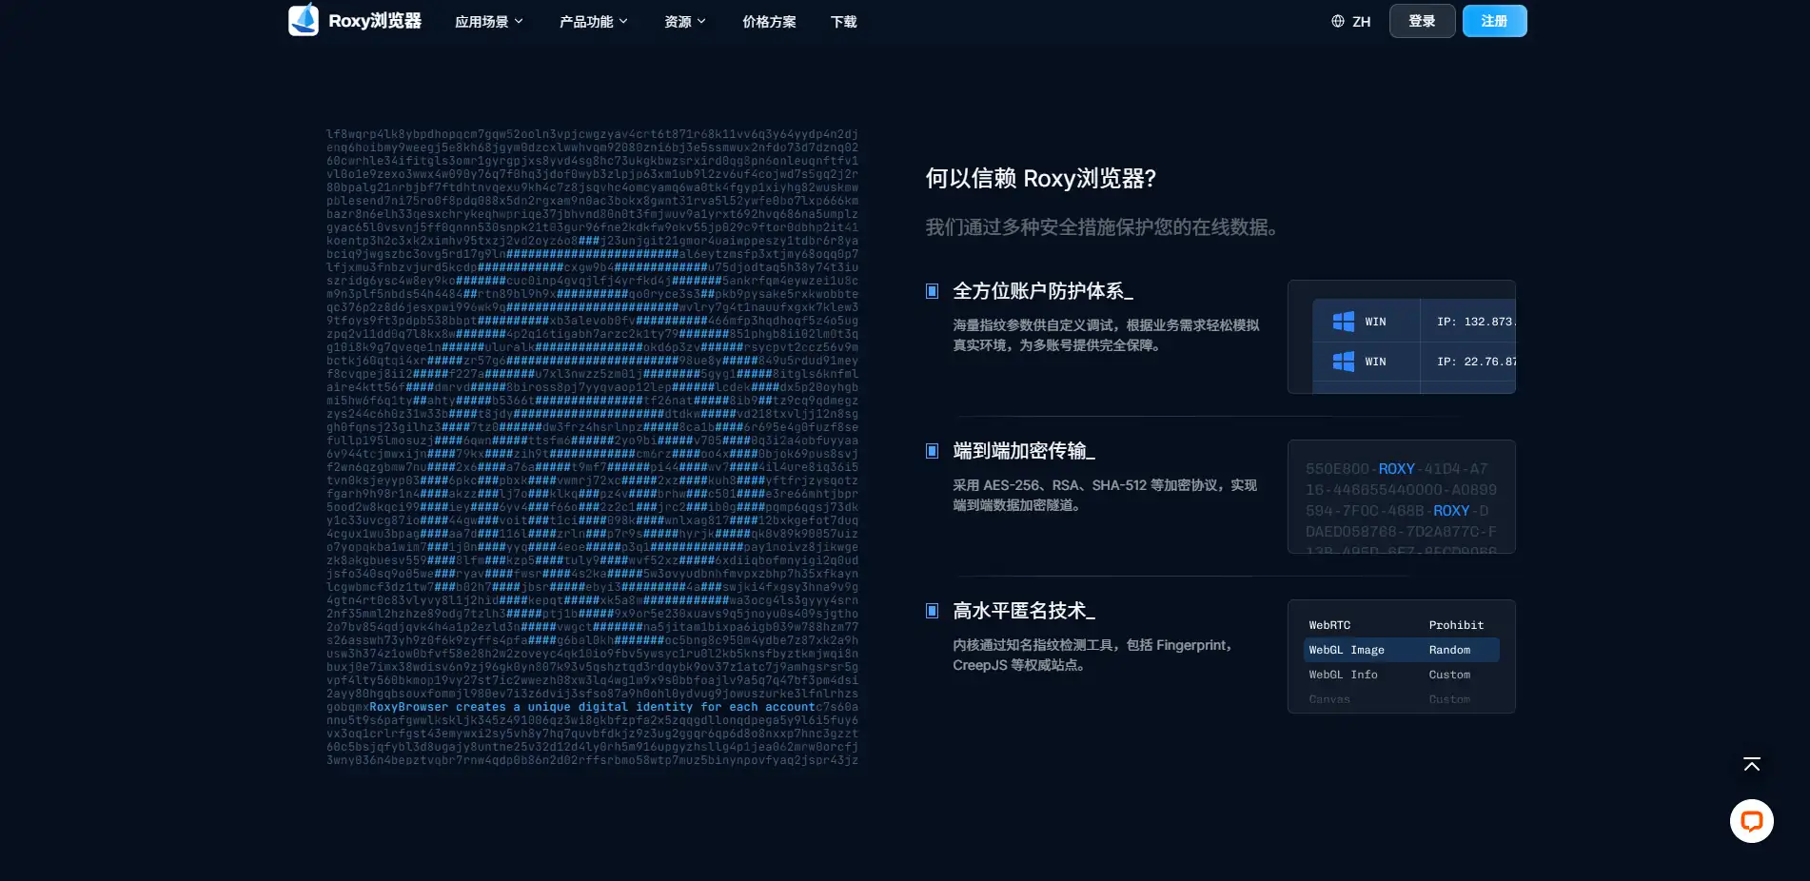Expand the 产品功能 menu
Image resolution: width=1810 pixels, height=881 pixels.
(594, 21)
